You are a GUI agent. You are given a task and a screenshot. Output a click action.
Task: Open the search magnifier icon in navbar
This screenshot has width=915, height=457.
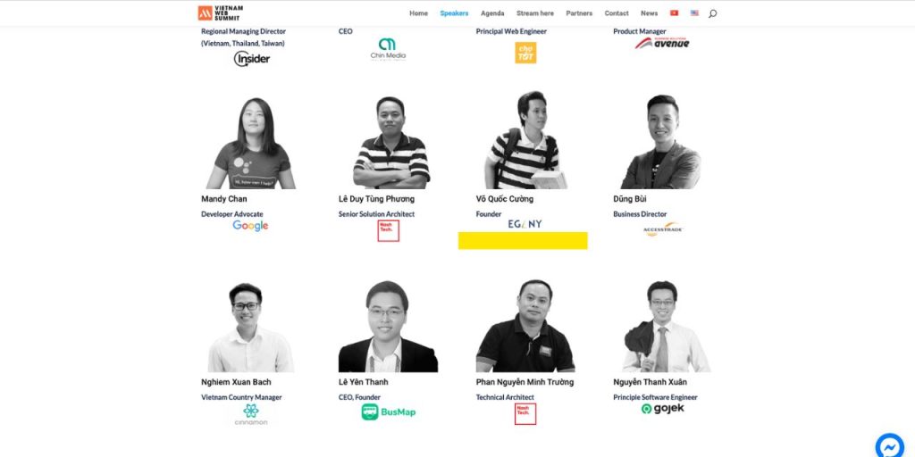(712, 13)
